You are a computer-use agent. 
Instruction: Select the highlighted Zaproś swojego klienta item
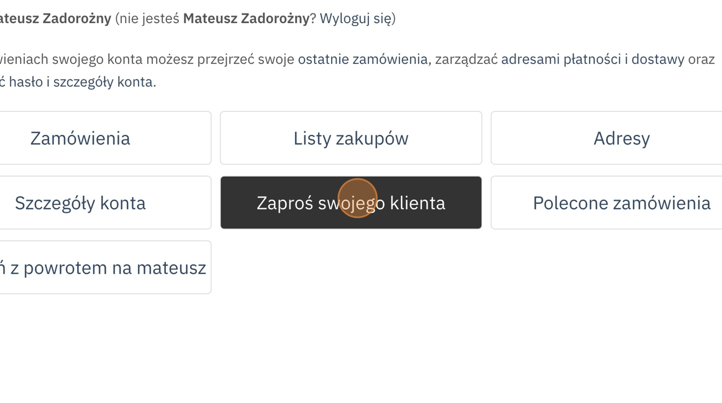pos(351,203)
